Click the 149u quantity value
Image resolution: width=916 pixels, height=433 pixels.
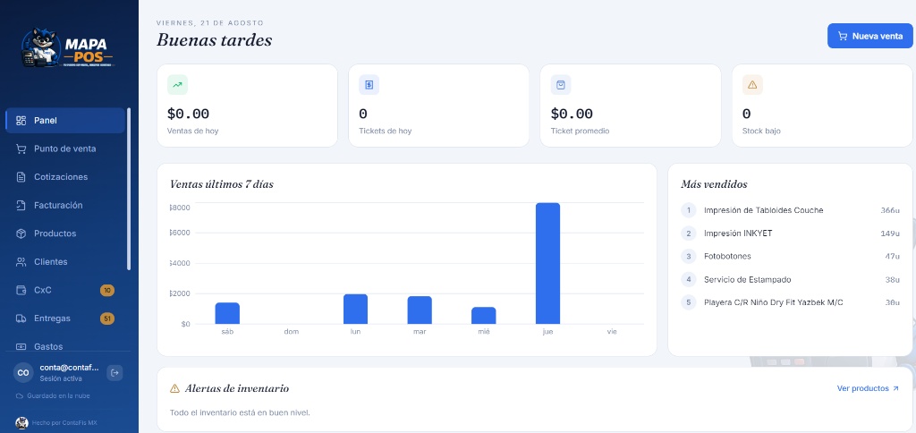890,233
